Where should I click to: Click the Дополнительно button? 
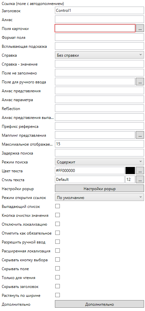[99, 304]
